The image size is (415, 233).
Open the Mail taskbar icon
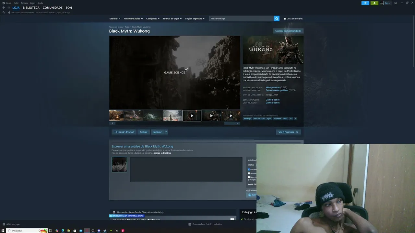pos(81,230)
